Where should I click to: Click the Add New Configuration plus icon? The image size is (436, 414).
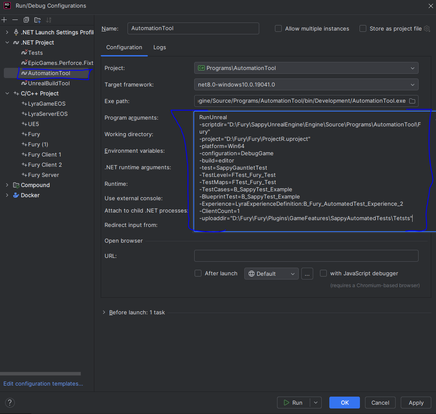click(4, 20)
